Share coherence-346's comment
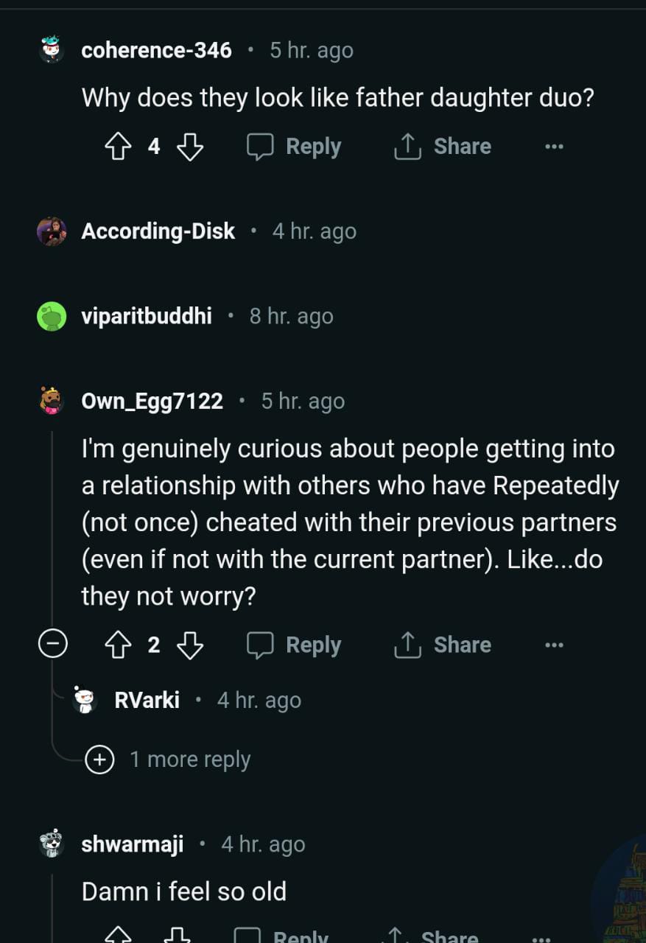The width and height of the screenshot is (646, 943). 442,147
